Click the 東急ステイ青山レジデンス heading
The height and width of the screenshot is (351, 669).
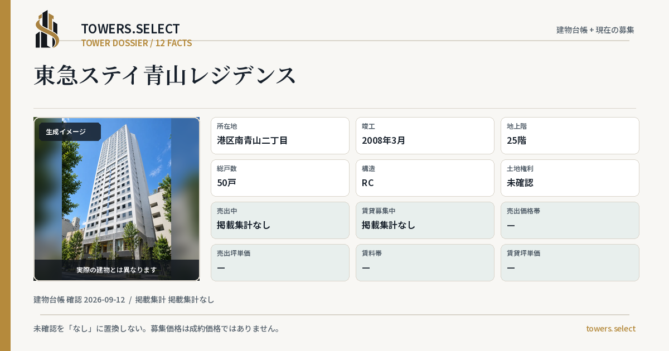click(165, 75)
